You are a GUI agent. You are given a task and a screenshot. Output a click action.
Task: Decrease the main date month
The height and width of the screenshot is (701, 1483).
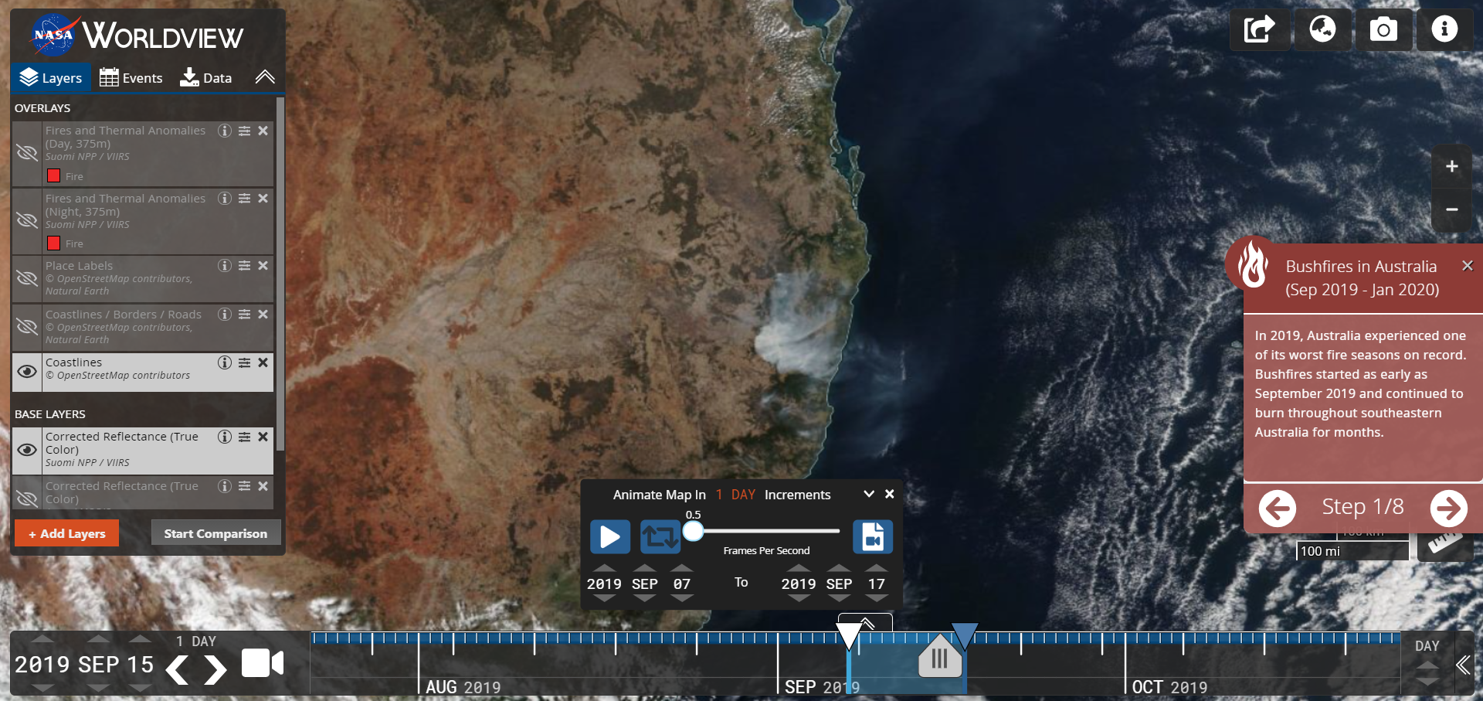coord(98,687)
